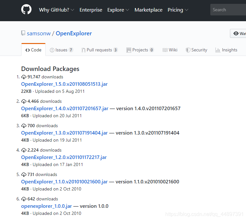
Task: Click the '642 downloads' text
Action: [43, 199]
